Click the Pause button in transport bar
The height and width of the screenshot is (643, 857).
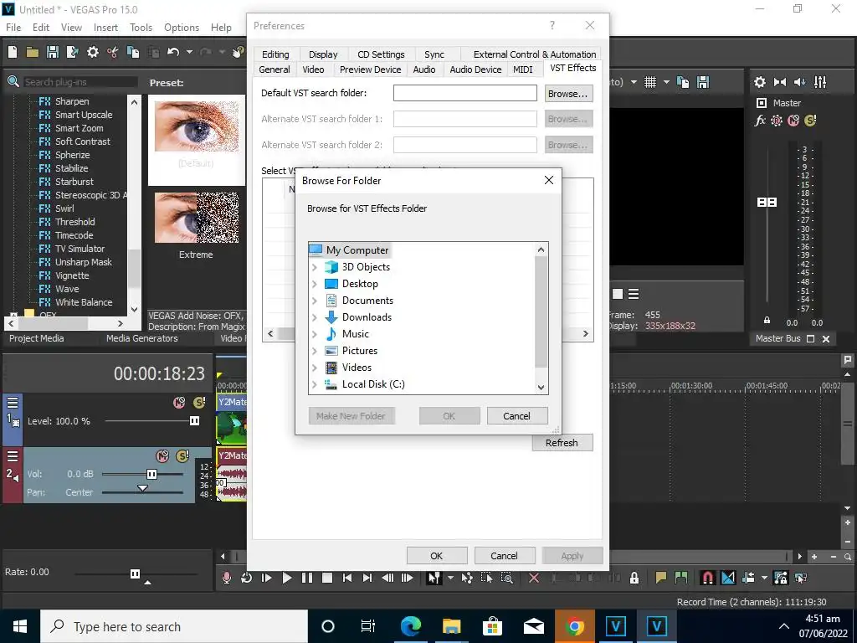(x=306, y=578)
